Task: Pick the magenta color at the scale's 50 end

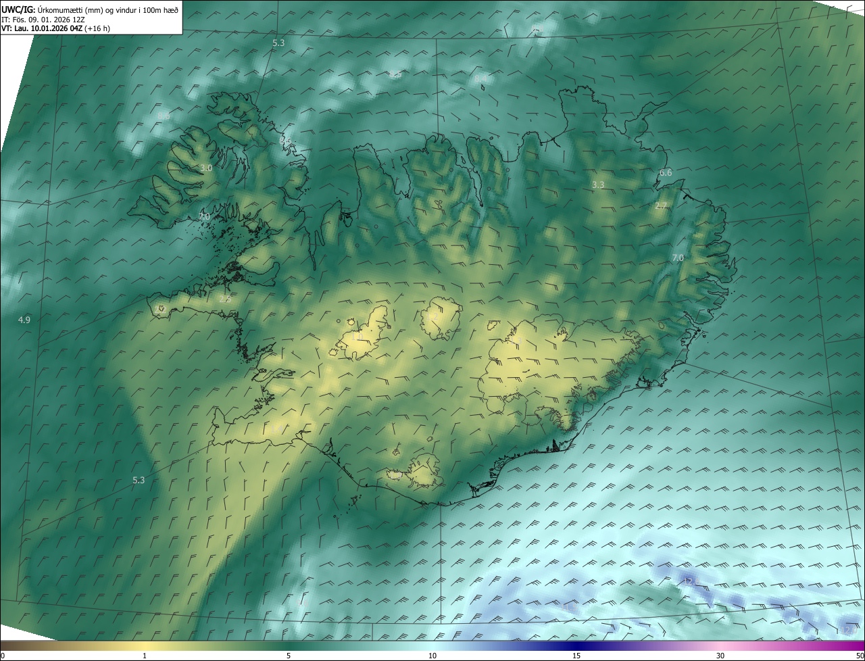Action: point(861,645)
